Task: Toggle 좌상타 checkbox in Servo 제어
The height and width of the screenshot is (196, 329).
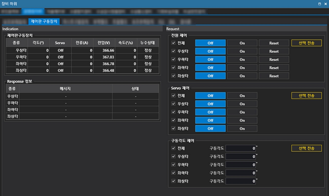Action: tap(173, 128)
